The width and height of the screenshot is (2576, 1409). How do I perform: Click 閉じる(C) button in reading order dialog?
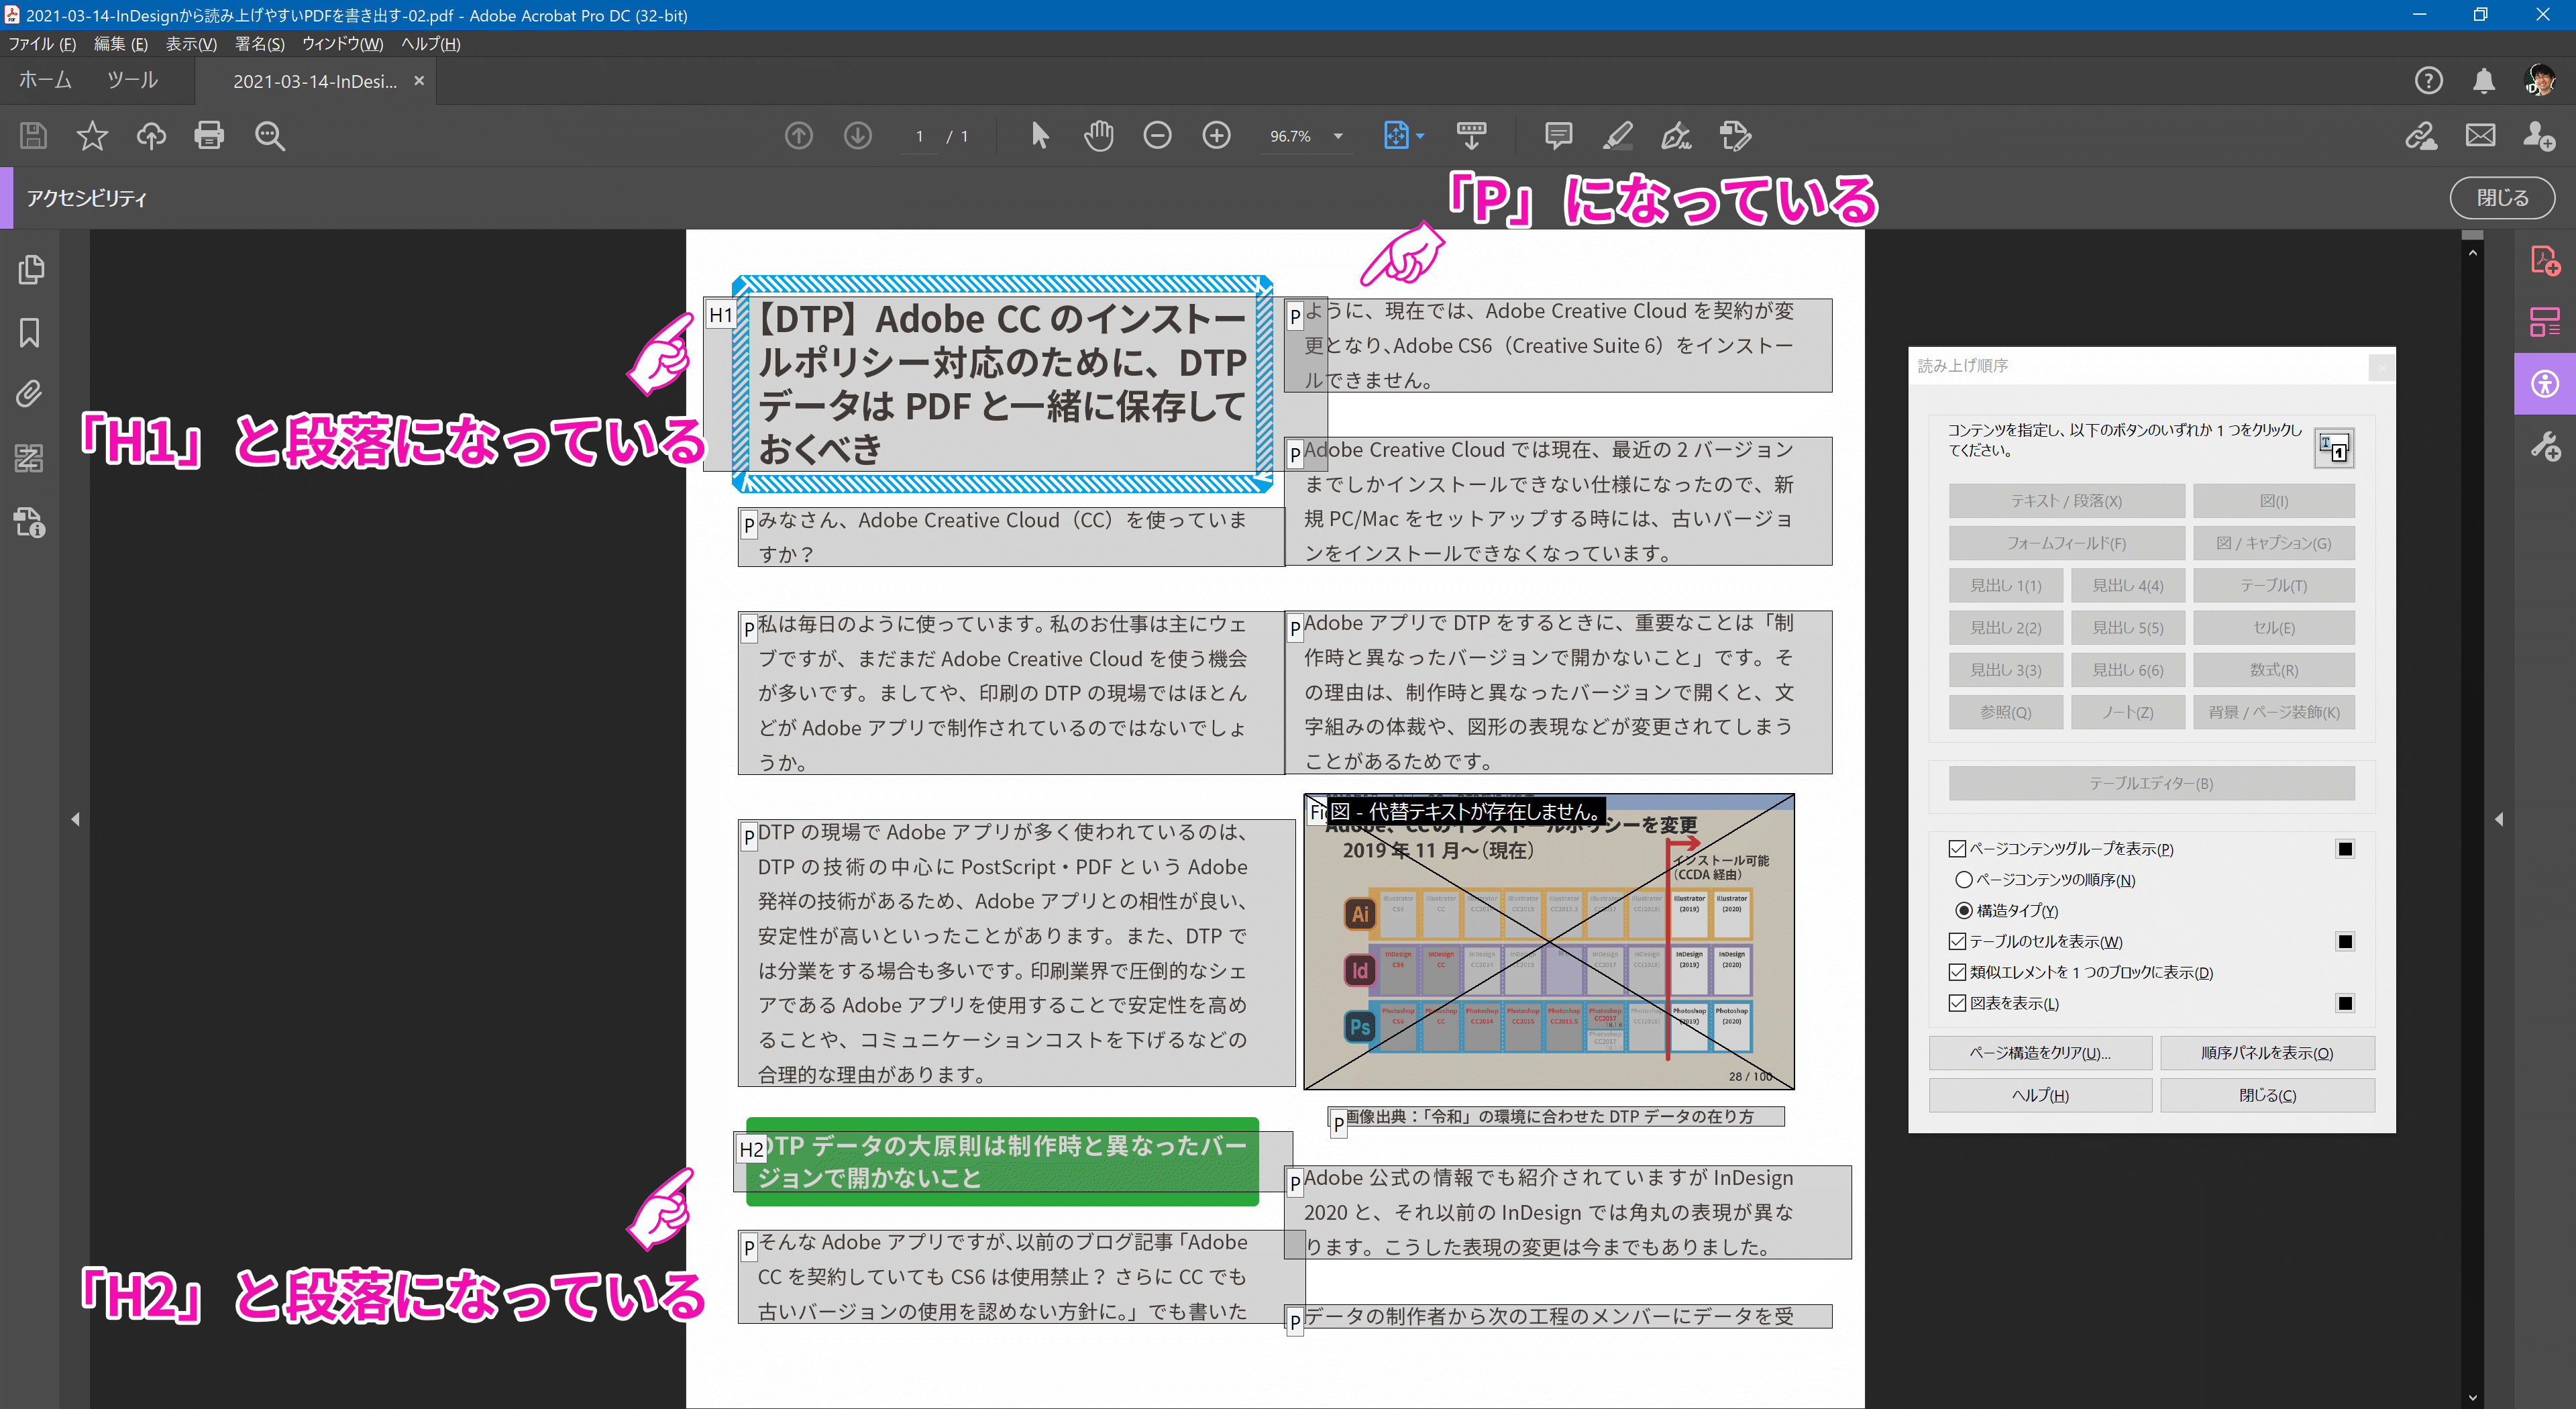click(x=2267, y=1095)
